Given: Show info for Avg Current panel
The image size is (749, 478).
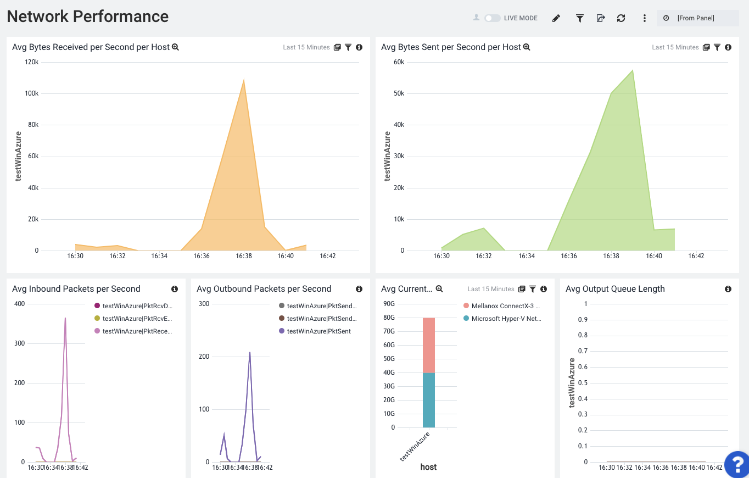Looking at the screenshot, I should click(x=544, y=289).
